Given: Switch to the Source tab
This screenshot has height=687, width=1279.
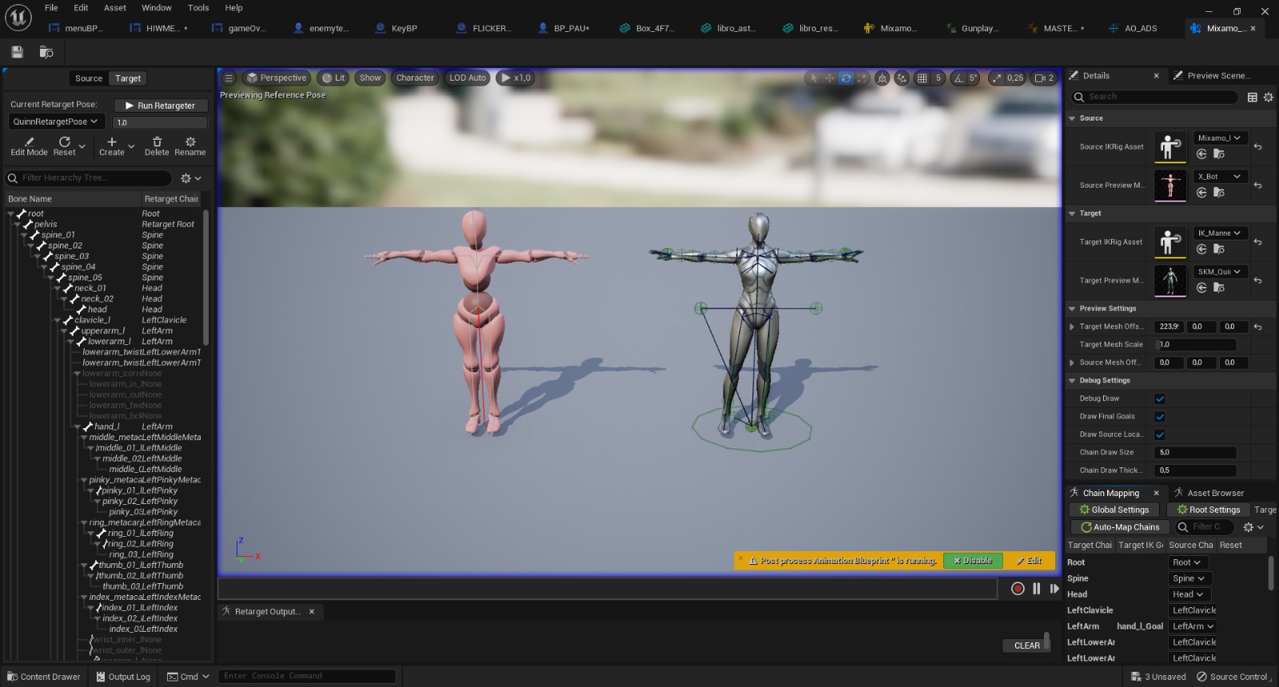Looking at the screenshot, I should pyautogui.click(x=88, y=78).
